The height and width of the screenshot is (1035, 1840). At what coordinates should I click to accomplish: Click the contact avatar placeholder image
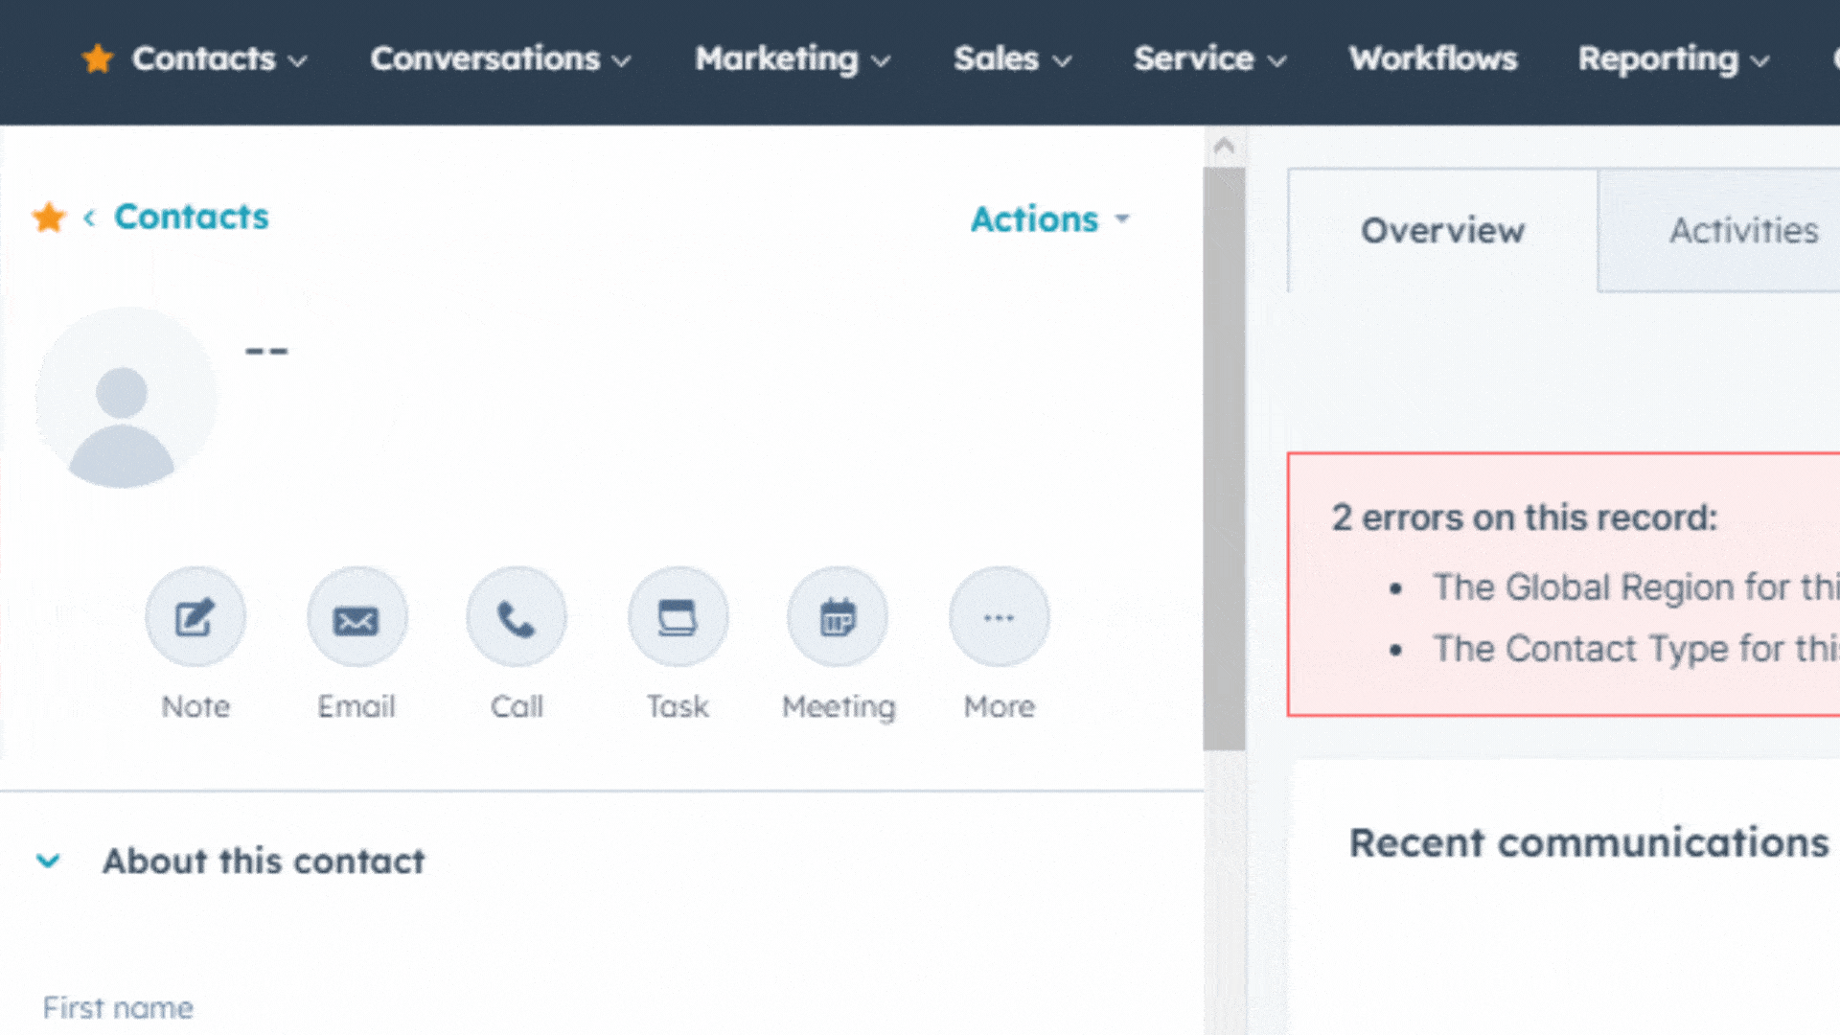click(x=123, y=398)
